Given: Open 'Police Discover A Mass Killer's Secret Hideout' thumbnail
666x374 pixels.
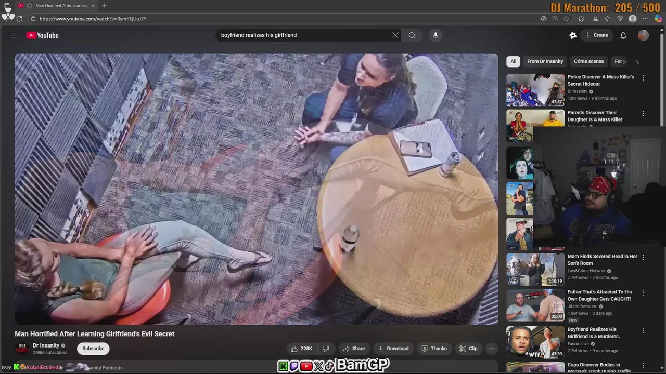Looking at the screenshot, I should tap(535, 90).
